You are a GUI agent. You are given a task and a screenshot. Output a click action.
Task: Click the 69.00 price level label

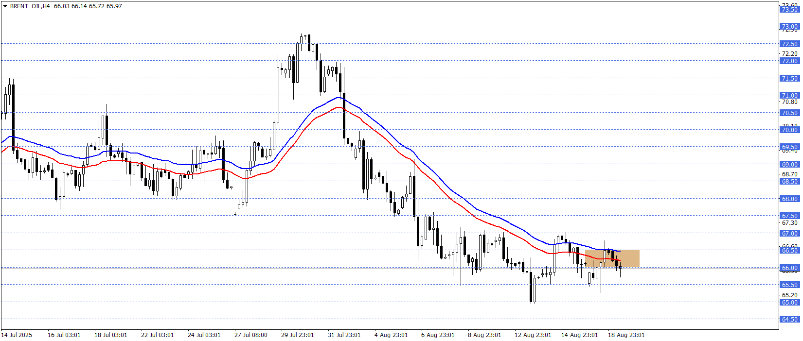[x=789, y=165]
